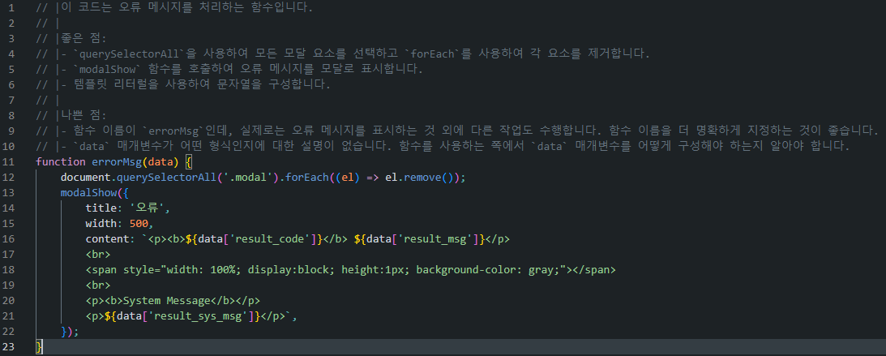Click the 'result_msg' string key
The image size is (886, 356).
[434, 238]
